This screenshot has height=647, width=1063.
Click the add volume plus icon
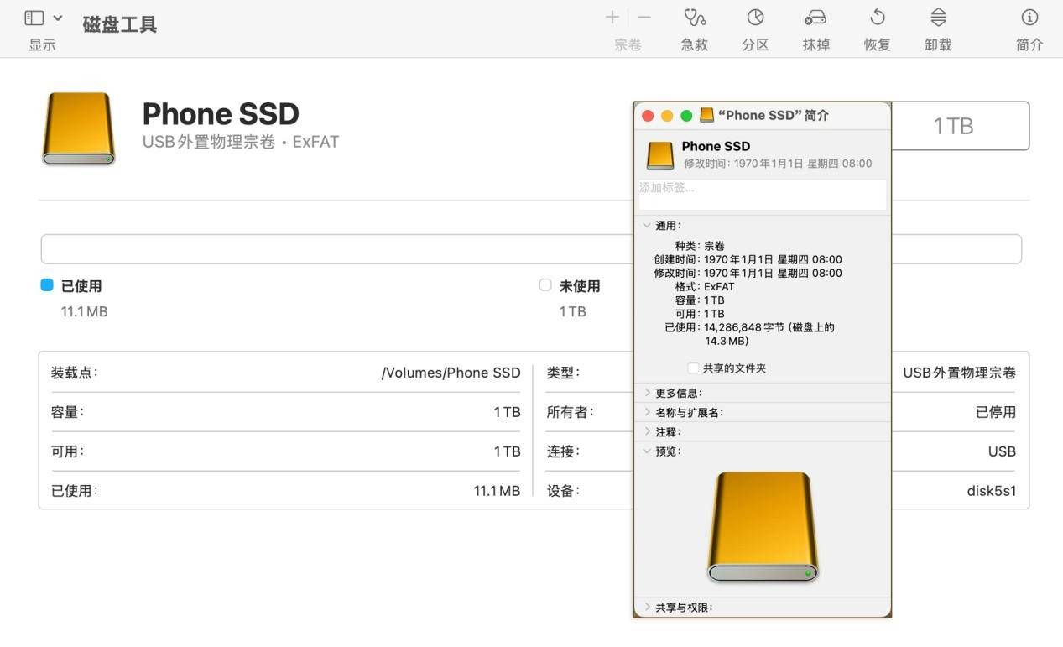click(x=612, y=18)
